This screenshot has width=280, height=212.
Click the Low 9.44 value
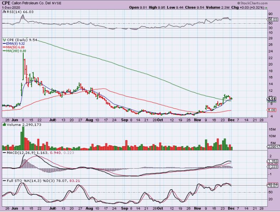click(x=175, y=7)
